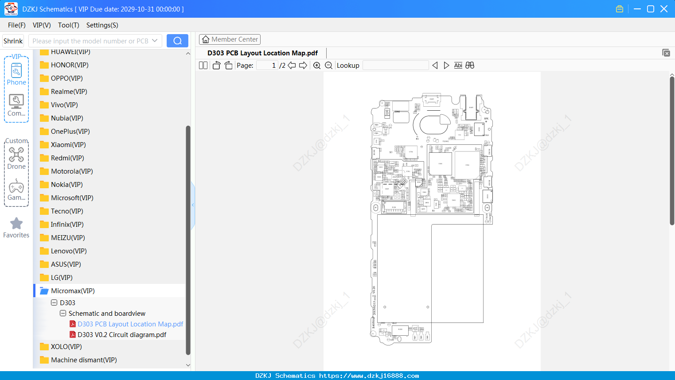The image size is (675, 380).
Task: Rotate page clockwise
Action: coord(228,66)
